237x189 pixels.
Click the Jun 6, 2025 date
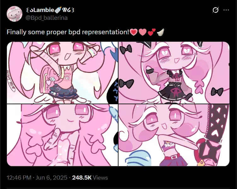[51, 178]
